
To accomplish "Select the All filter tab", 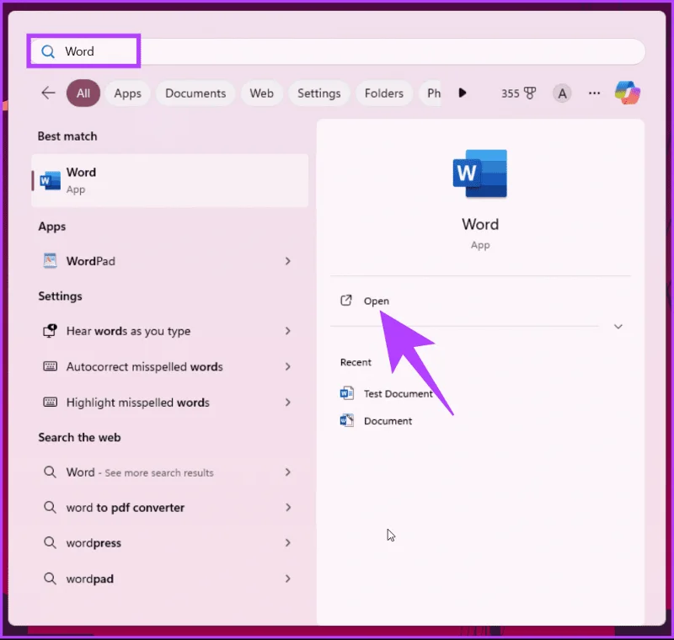I will (83, 93).
